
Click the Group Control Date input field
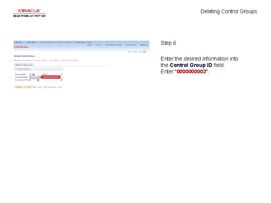coord(51,80)
